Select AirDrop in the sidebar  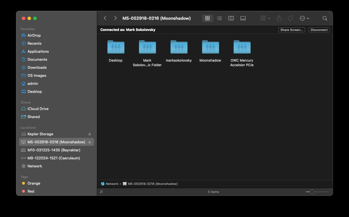pos(34,35)
